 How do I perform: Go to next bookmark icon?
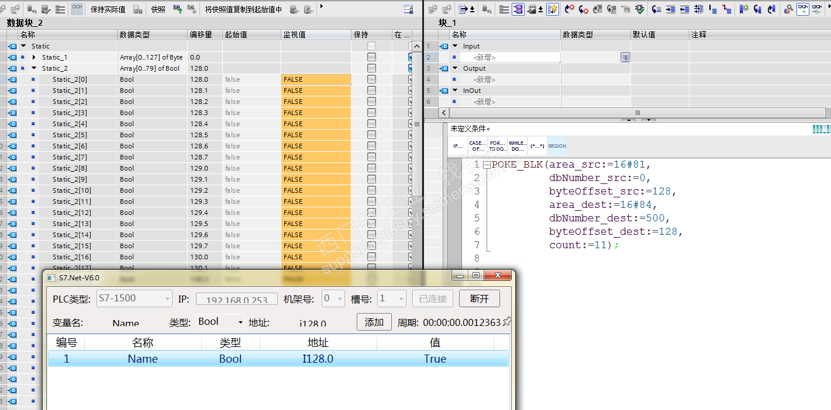757,9
